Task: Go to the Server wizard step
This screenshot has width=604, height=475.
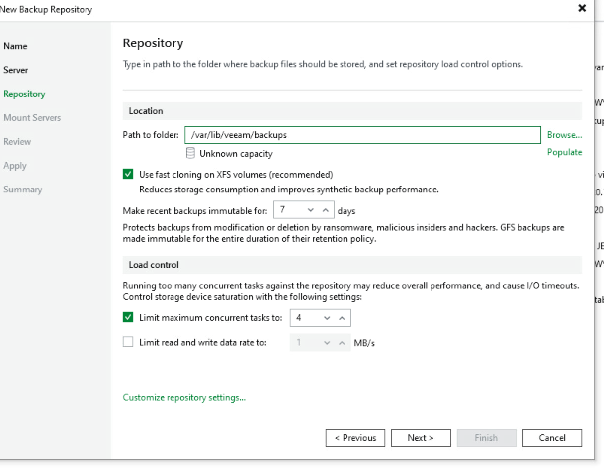Action: click(16, 70)
